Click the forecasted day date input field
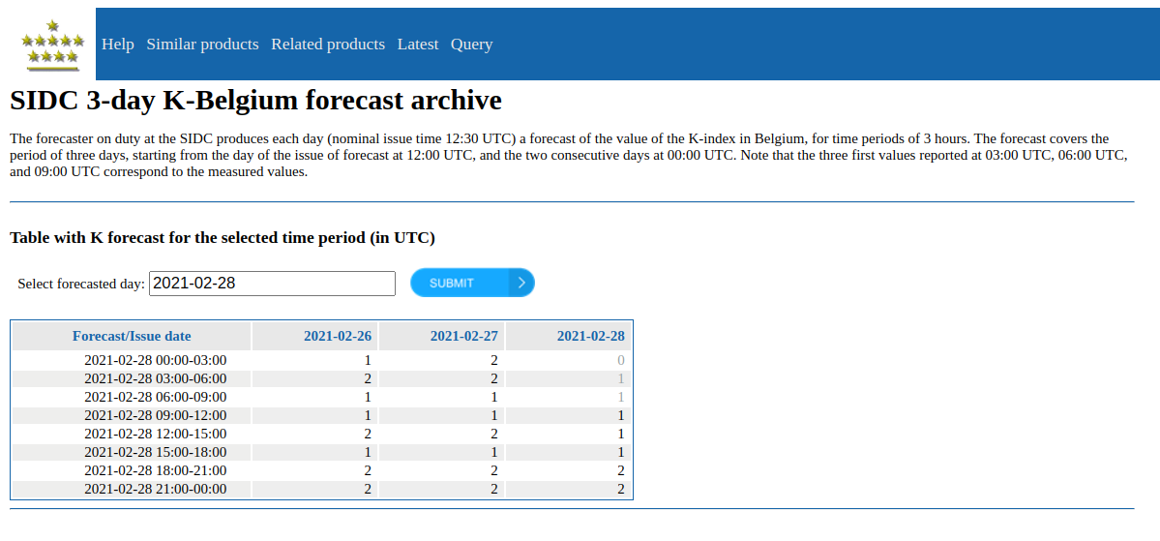Image resolution: width=1160 pixels, height=541 pixels. tap(272, 284)
